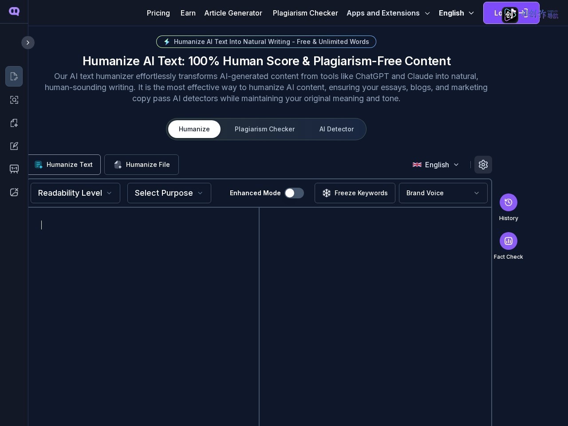Open the document sparkle generator sidebar icon

(14, 123)
